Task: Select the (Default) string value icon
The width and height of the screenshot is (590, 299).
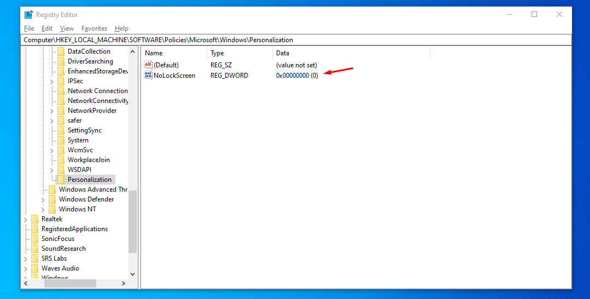Action: pos(148,65)
